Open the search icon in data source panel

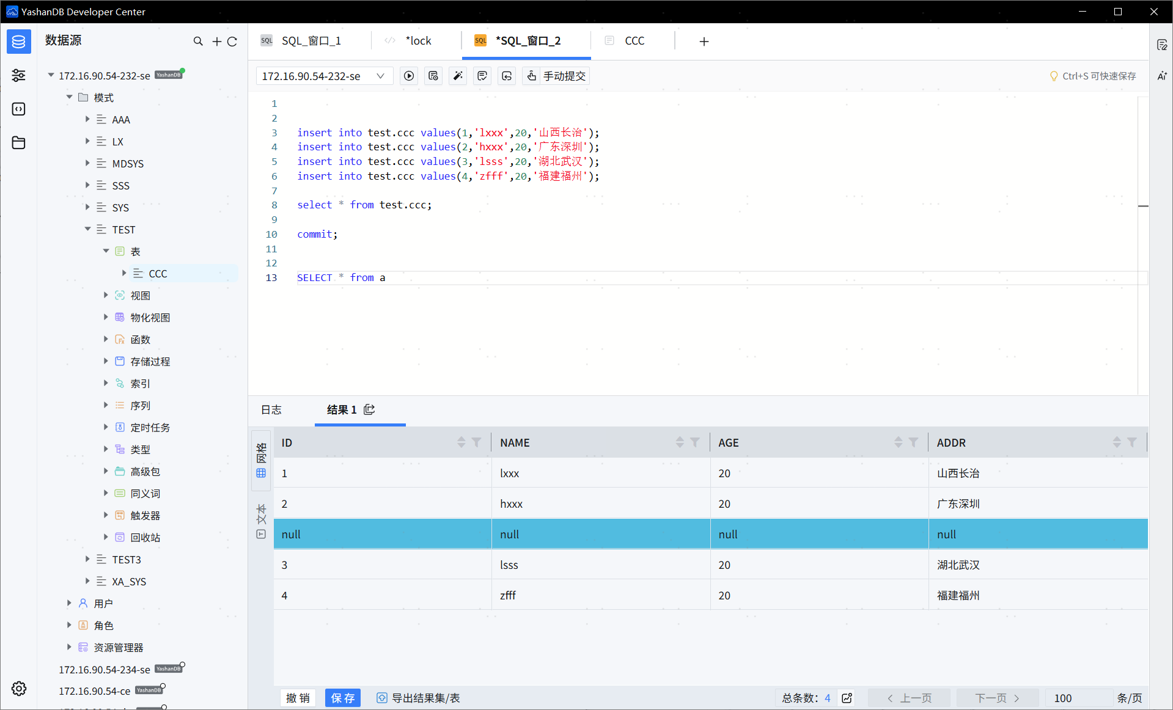pos(198,42)
